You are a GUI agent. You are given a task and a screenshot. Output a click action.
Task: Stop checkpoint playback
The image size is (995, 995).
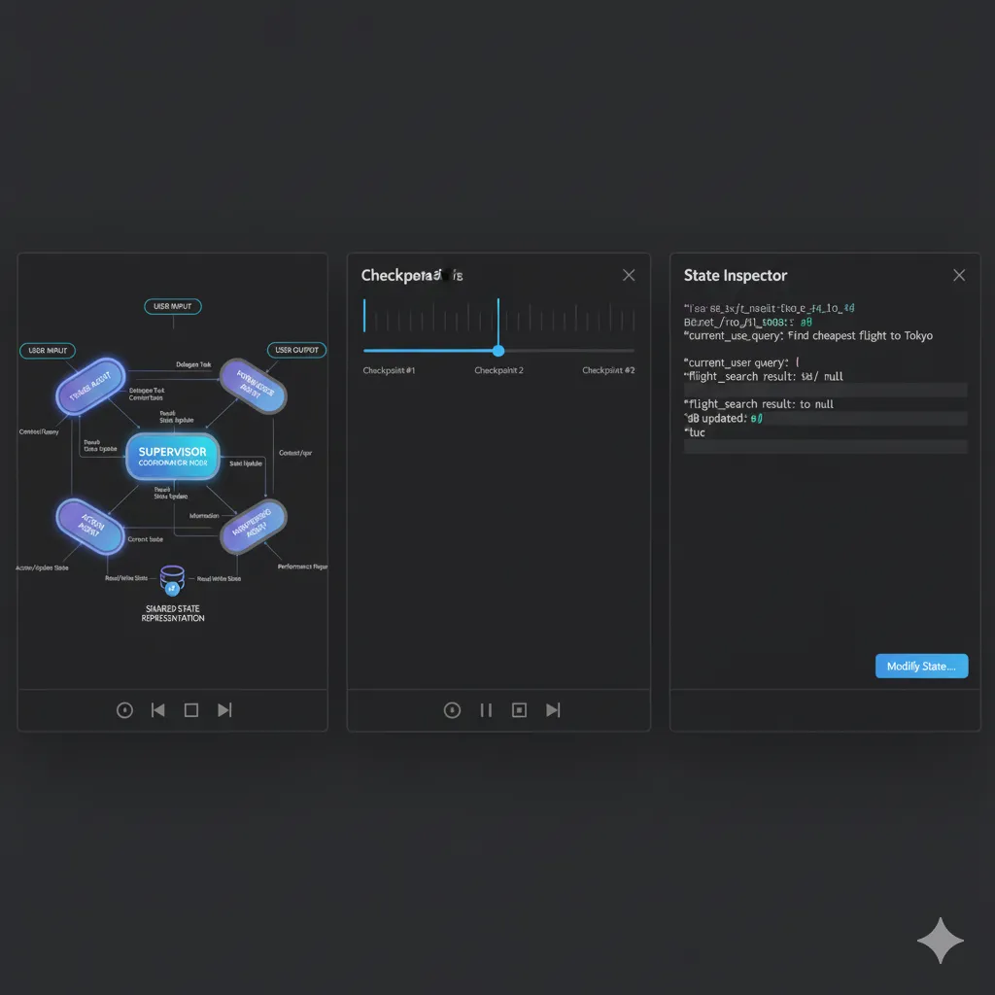(519, 710)
